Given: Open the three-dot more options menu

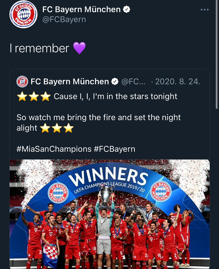Looking at the screenshot, I should pyautogui.click(x=204, y=10).
